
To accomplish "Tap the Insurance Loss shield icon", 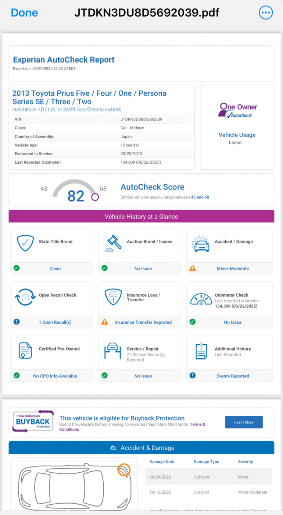I will 113,297.
